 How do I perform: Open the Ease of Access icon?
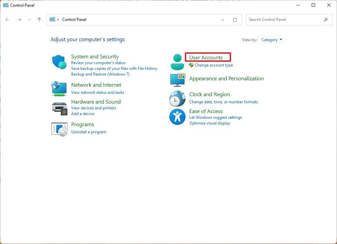click(x=177, y=117)
